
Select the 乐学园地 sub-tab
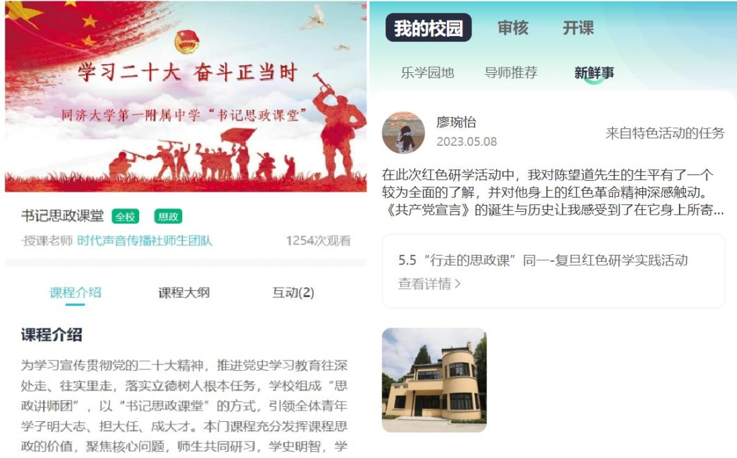[x=427, y=73]
